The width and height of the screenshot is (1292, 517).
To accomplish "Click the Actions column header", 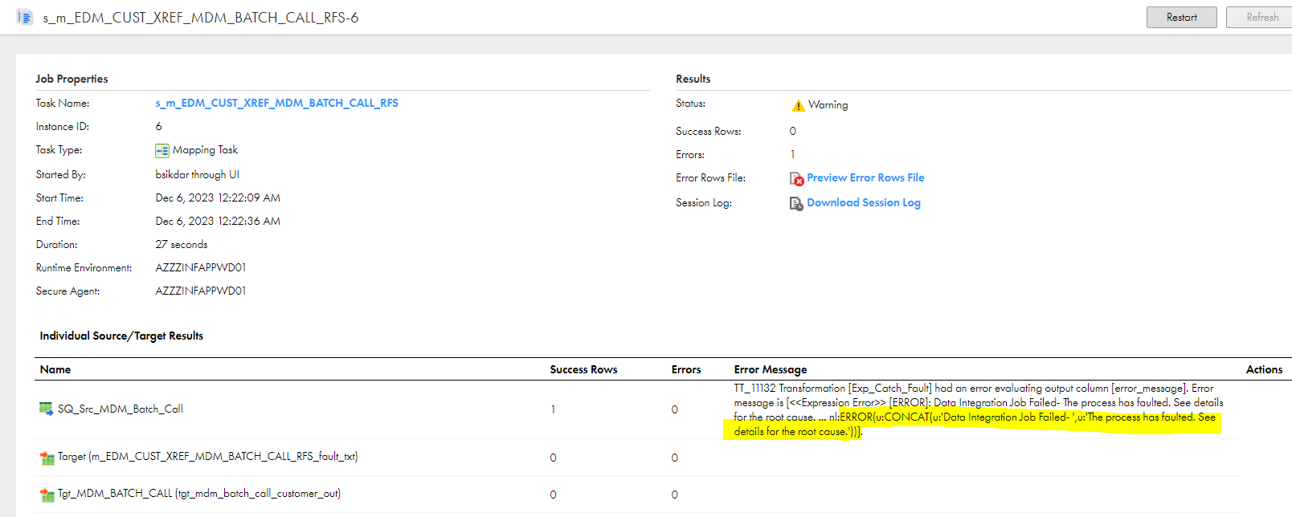I will (1264, 369).
